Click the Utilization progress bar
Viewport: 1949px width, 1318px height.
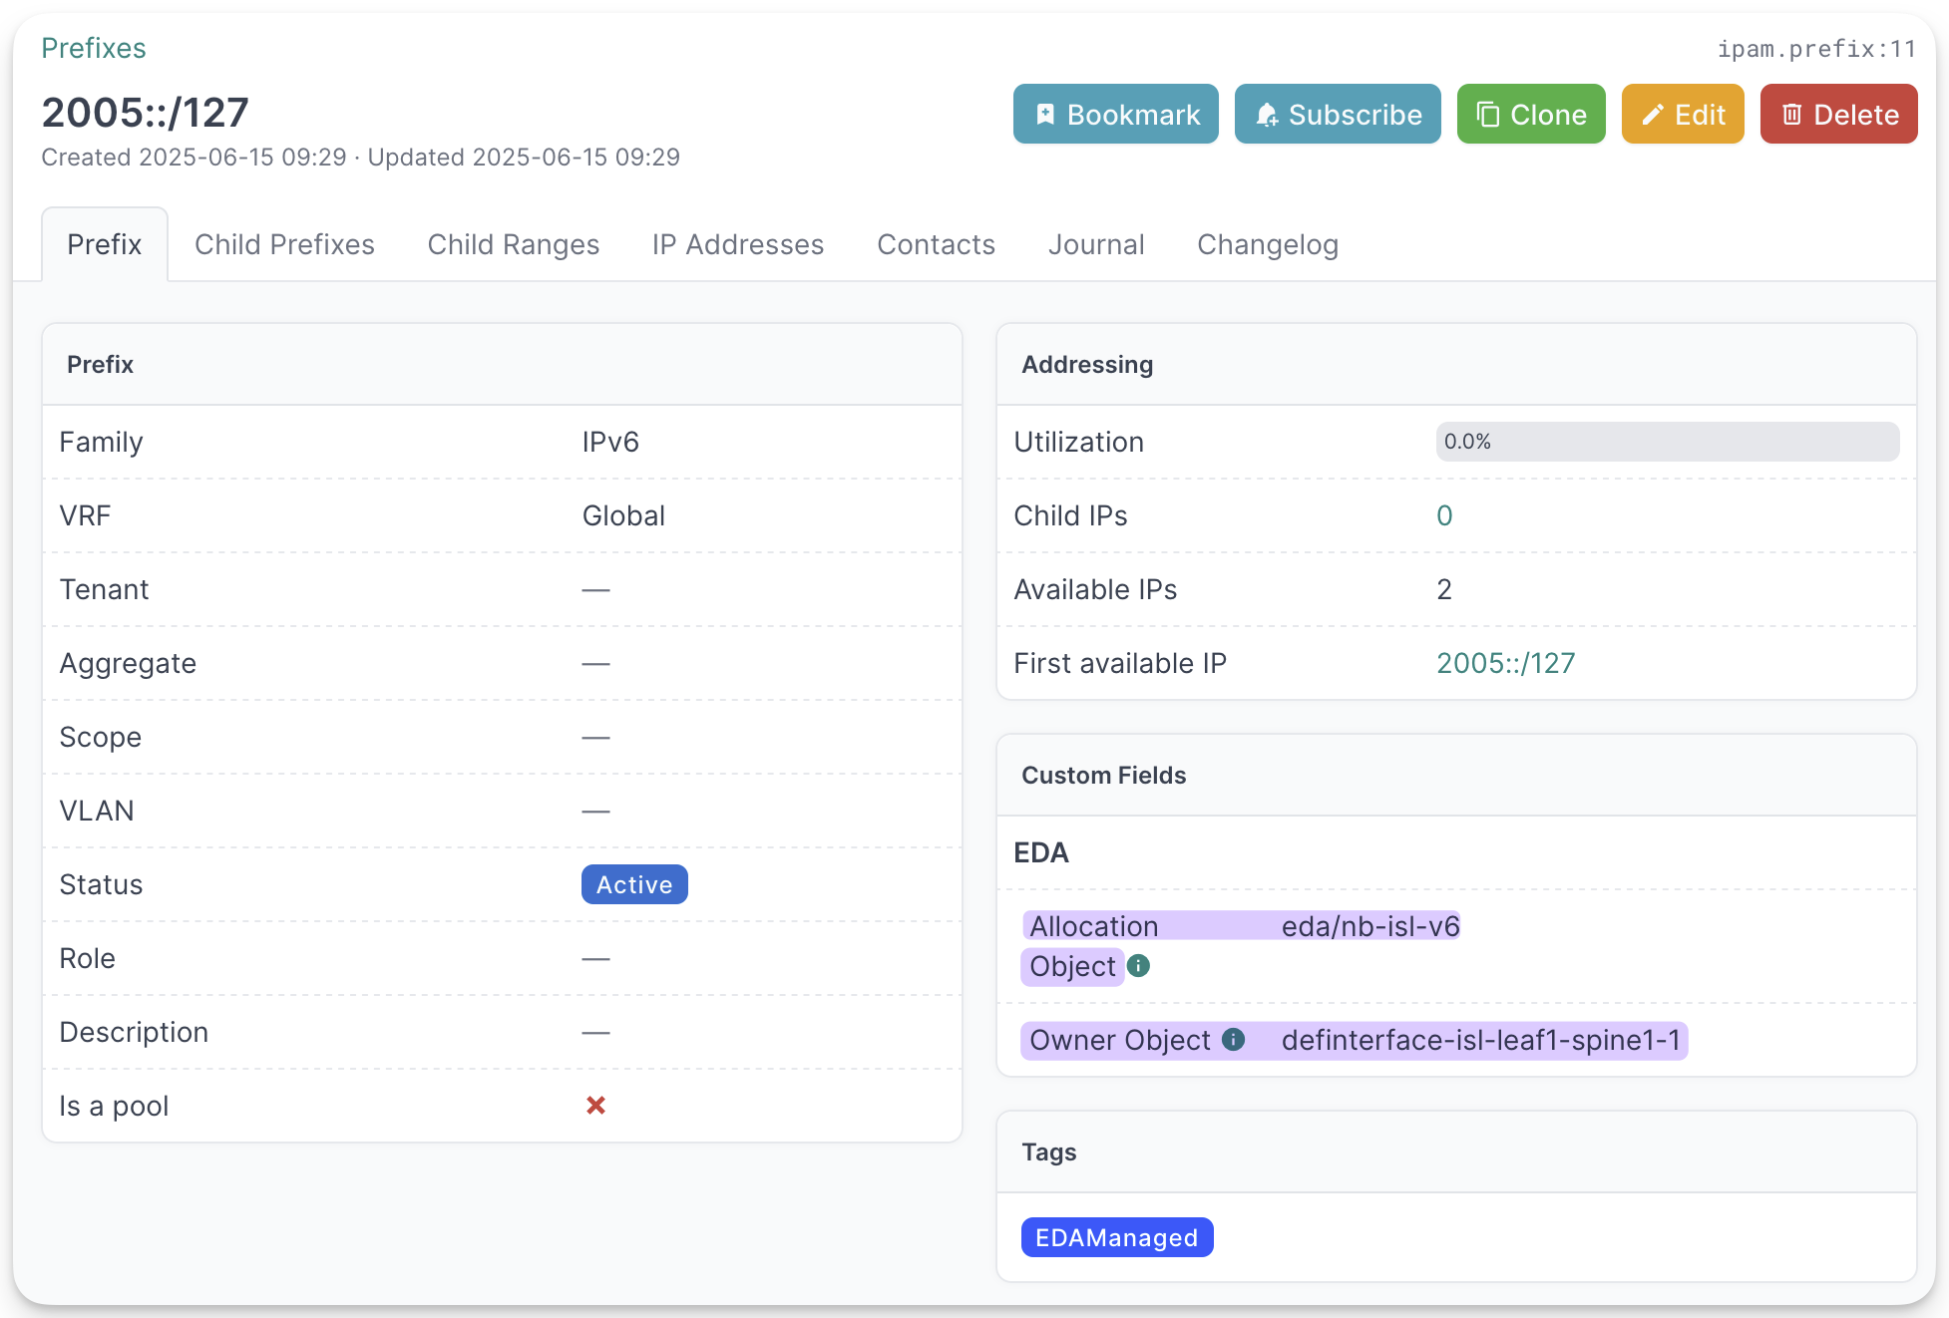1667,442
